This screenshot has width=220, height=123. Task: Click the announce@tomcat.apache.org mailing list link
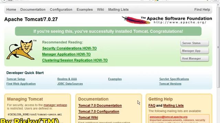click(x=168, y=117)
